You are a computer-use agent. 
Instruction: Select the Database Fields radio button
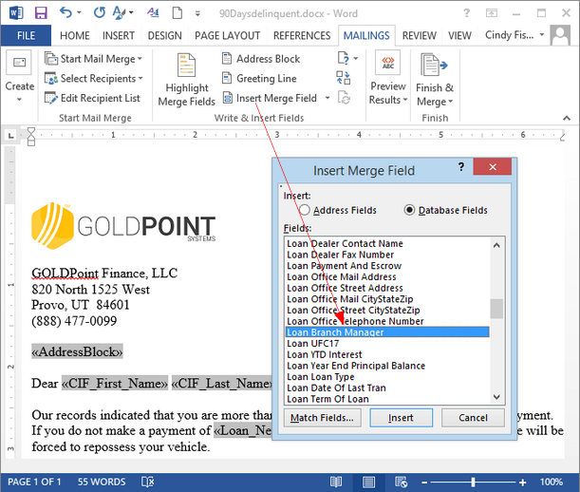coord(410,210)
